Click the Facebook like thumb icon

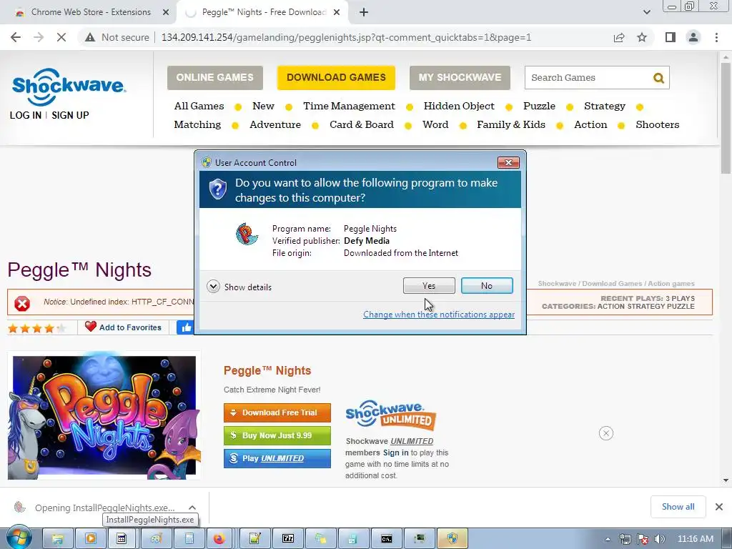coord(186,327)
